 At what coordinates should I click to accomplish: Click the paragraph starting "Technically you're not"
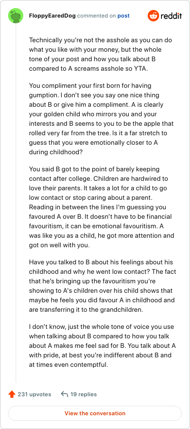[101, 54]
